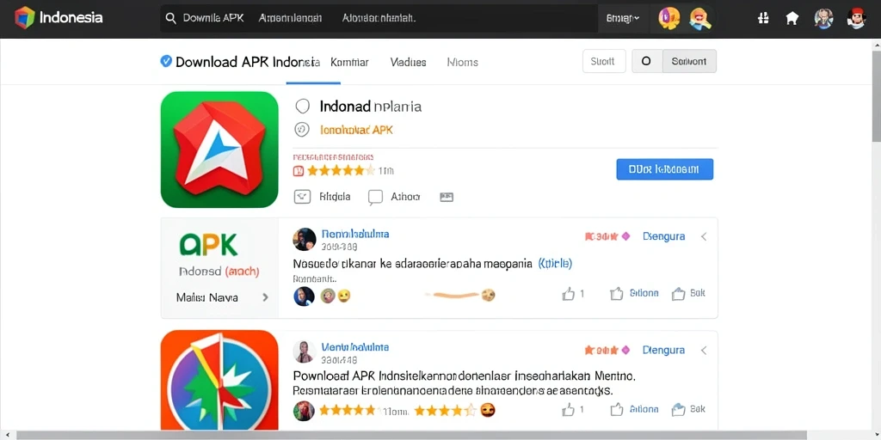Screen dimensions: 881x440
Task: Open the orange Ionoklovad APK link
Action: [356, 130]
